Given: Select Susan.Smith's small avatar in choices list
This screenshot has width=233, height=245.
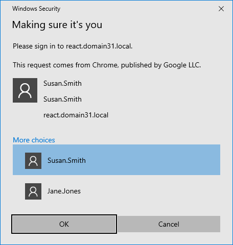Looking at the screenshot, I should [x=33, y=161].
